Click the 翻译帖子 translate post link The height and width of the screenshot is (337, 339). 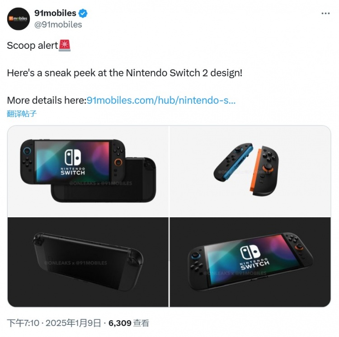tap(22, 113)
